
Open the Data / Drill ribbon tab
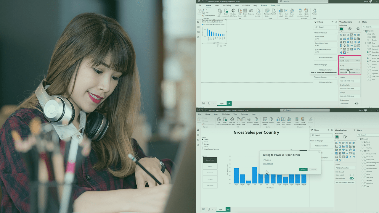(275, 5)
